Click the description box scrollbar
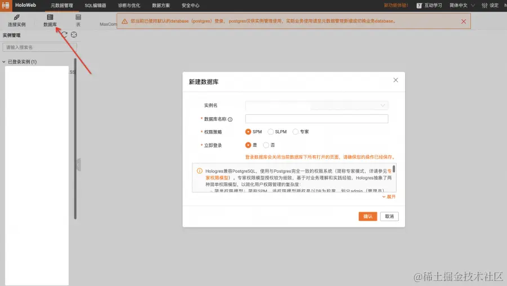Image resolution: width=507 pixels, height=286 pixels. click(x=394, y=168)
